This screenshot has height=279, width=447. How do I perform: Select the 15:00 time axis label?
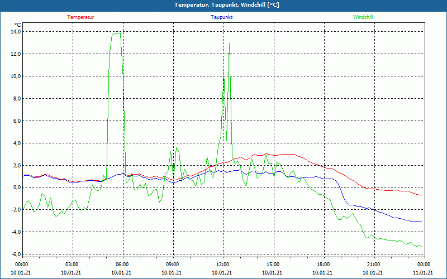[x=273, y=264]
